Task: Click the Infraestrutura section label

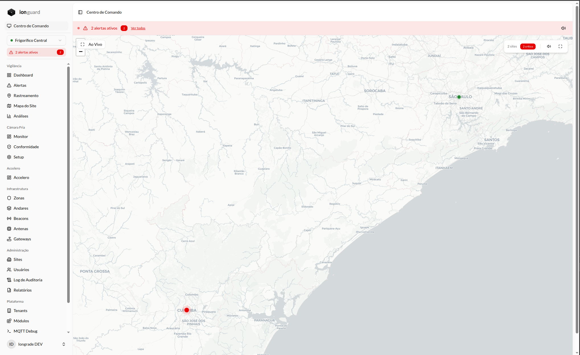Action: (x=17, y=189)
